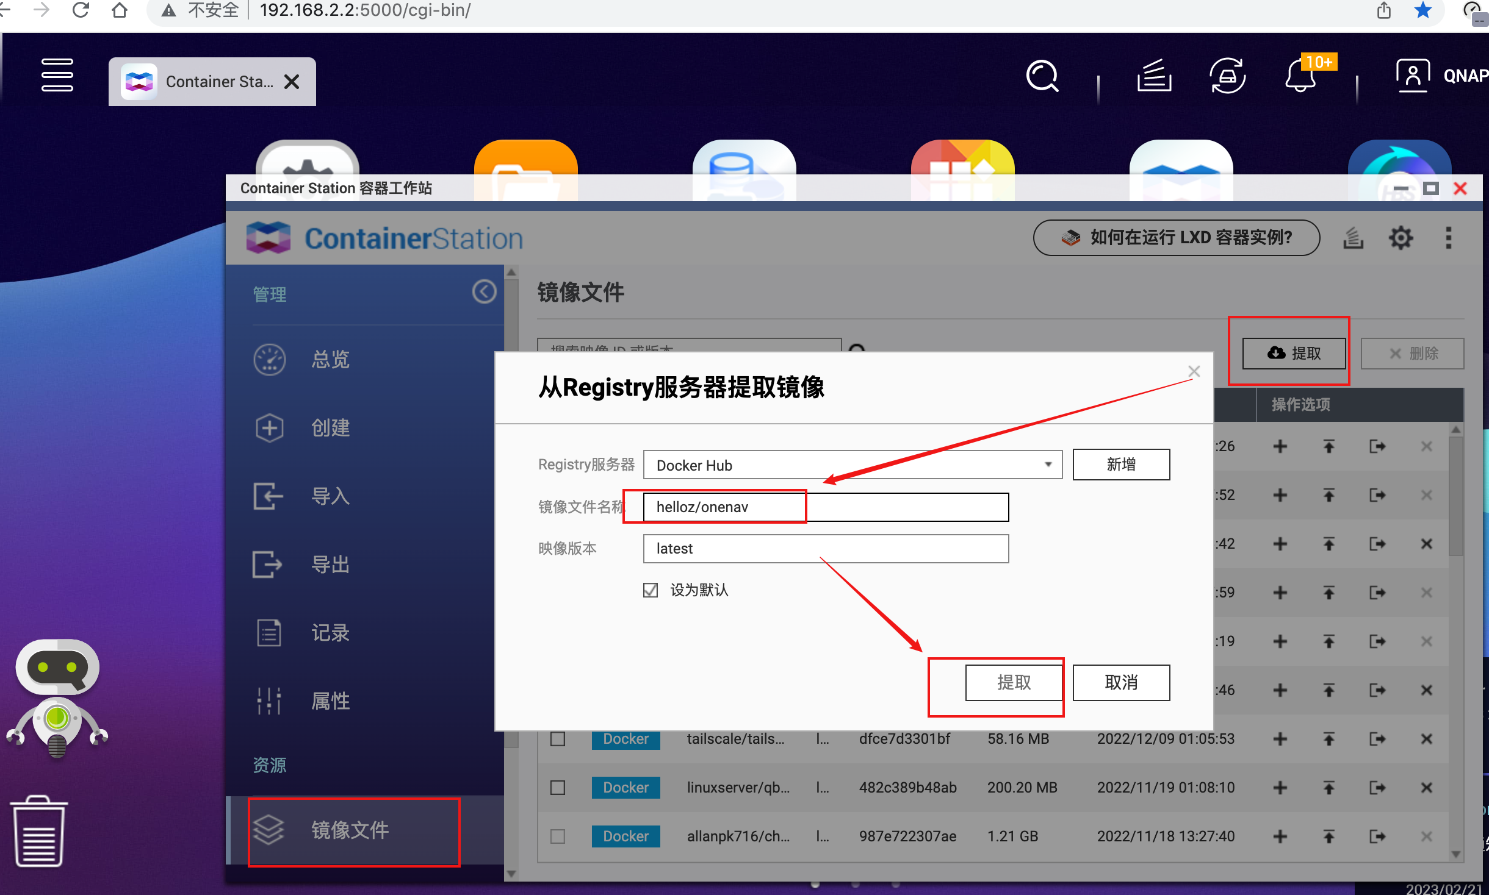Image resolution: width=1489 pixels, height=895 pixels.
Task: Click the helloz/onenav image name input field
Action: pos(724,507)
